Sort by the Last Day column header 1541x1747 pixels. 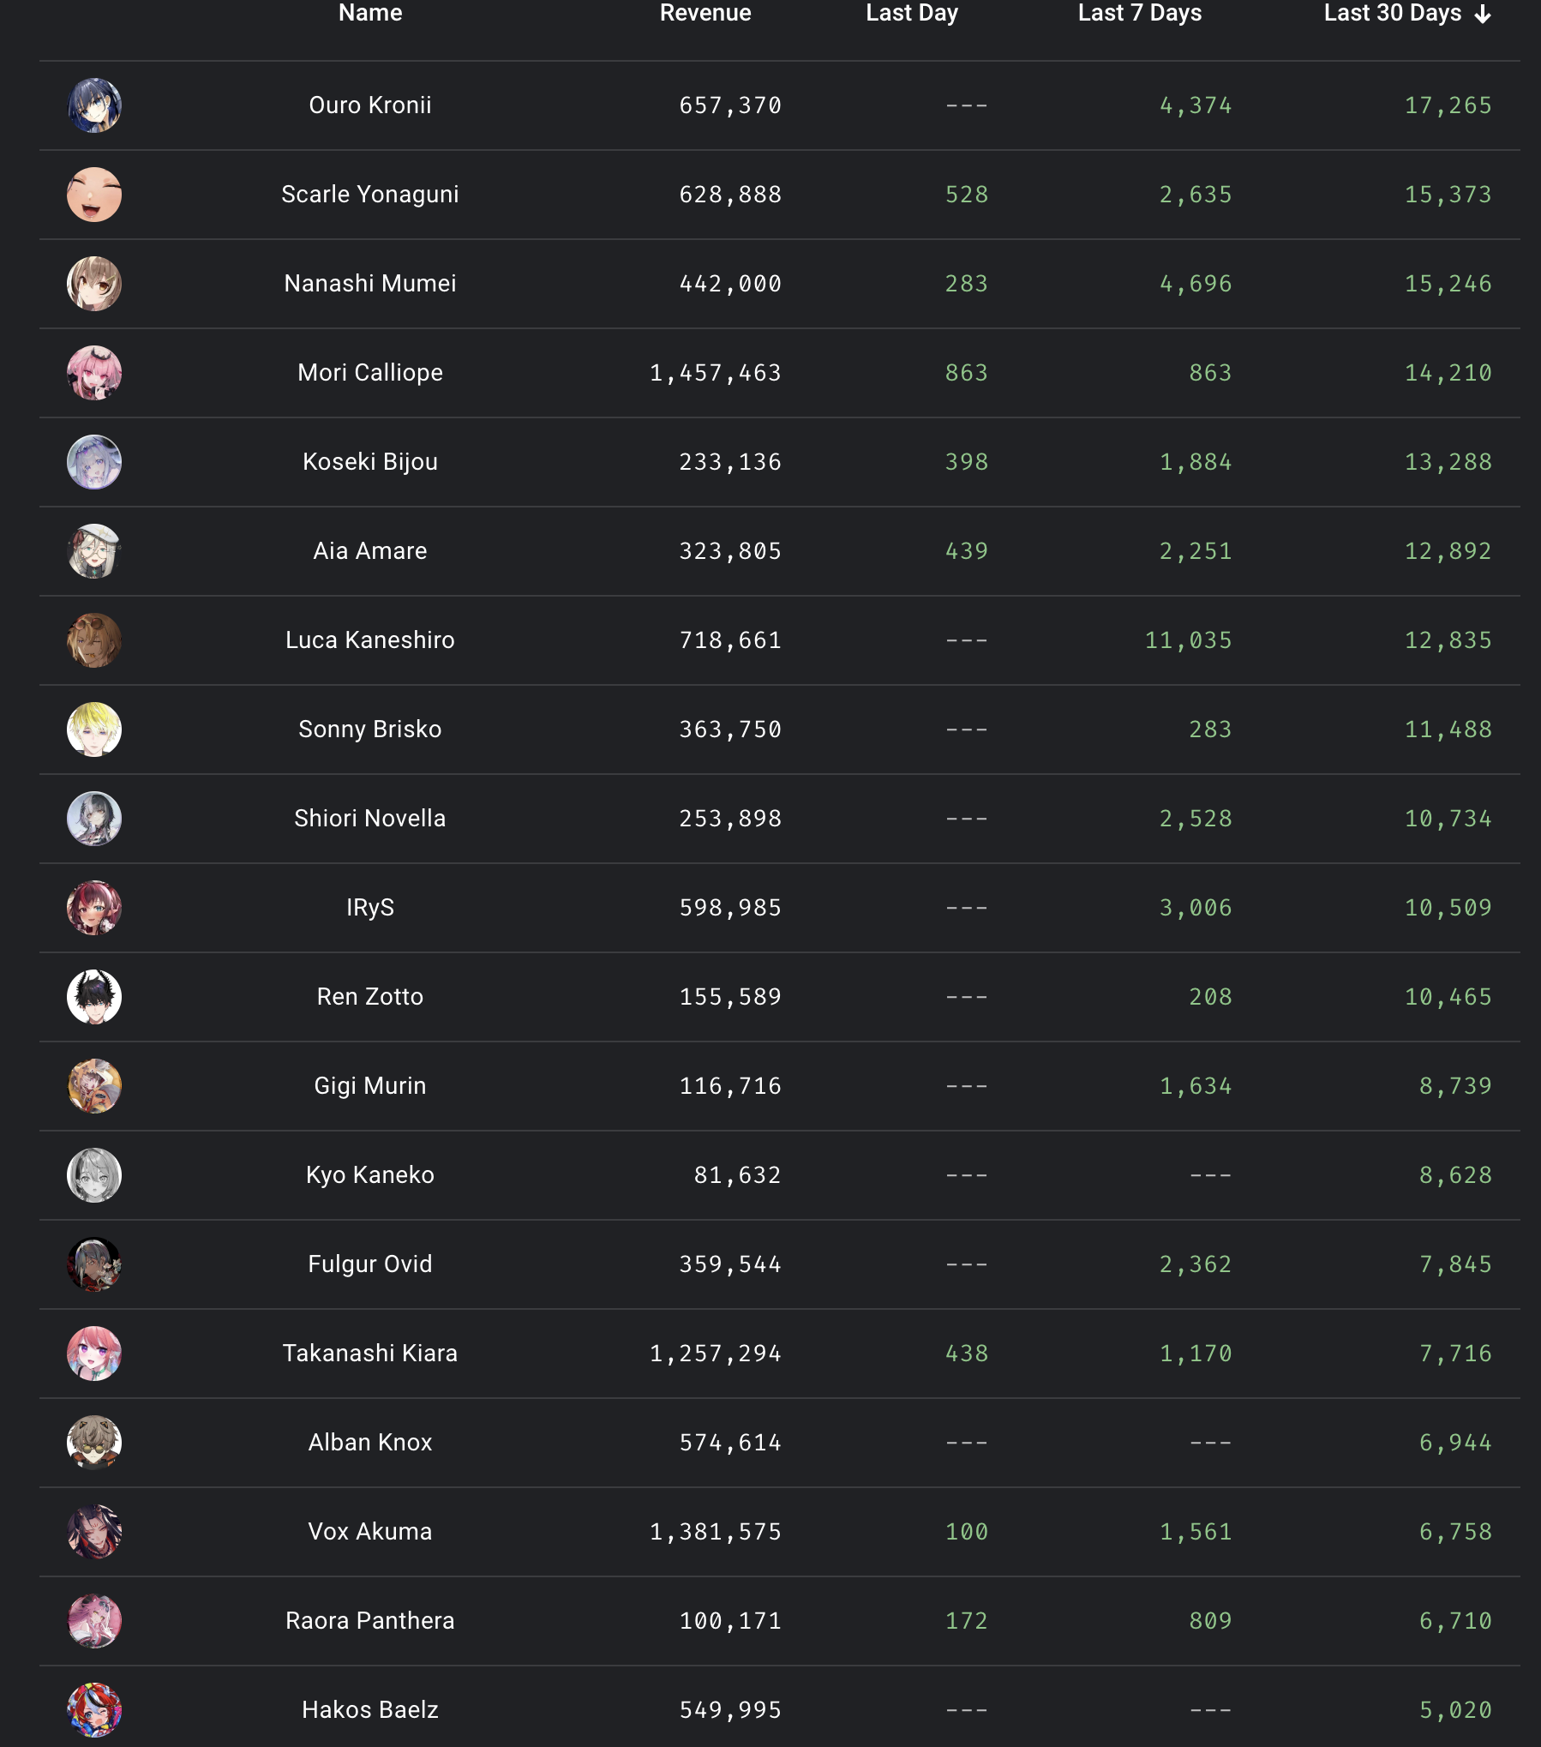coord(912,13)
